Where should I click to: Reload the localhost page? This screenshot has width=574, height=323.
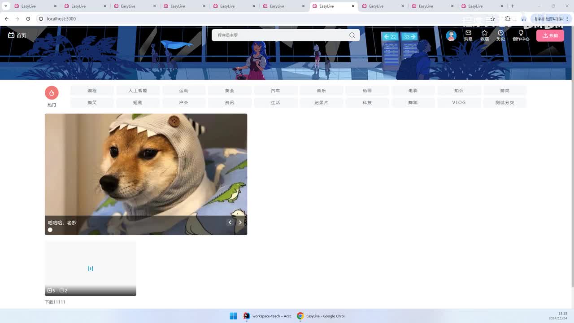pos(28,19)
